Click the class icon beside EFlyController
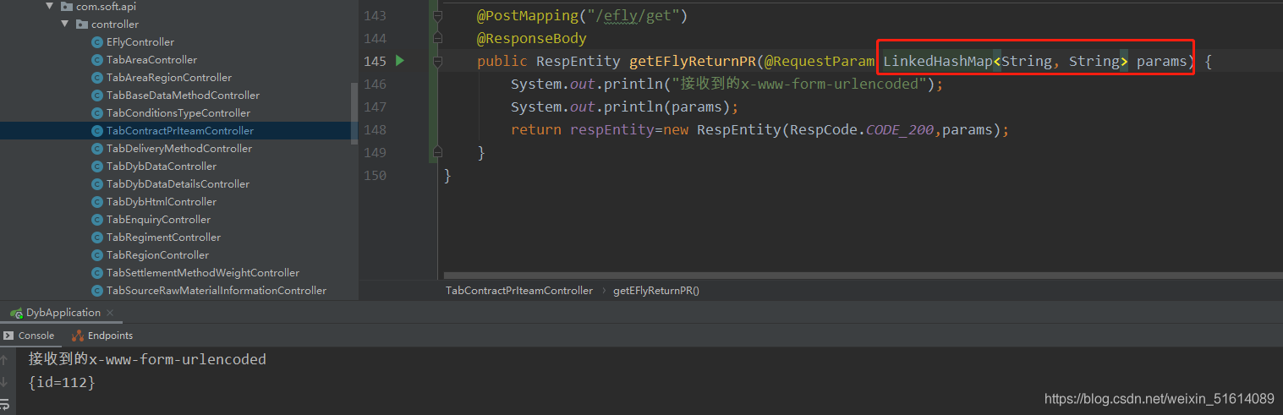This screenshot has height=415, width=1283. (97, 42)
